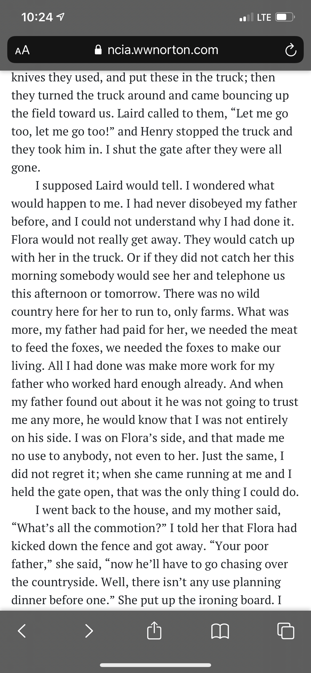Go forward using the right chevron
311x673 pixels.
[89, 631]
